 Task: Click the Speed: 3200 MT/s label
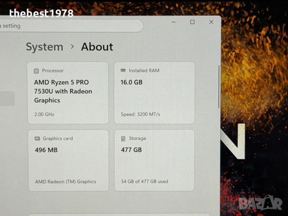[140, 114]
